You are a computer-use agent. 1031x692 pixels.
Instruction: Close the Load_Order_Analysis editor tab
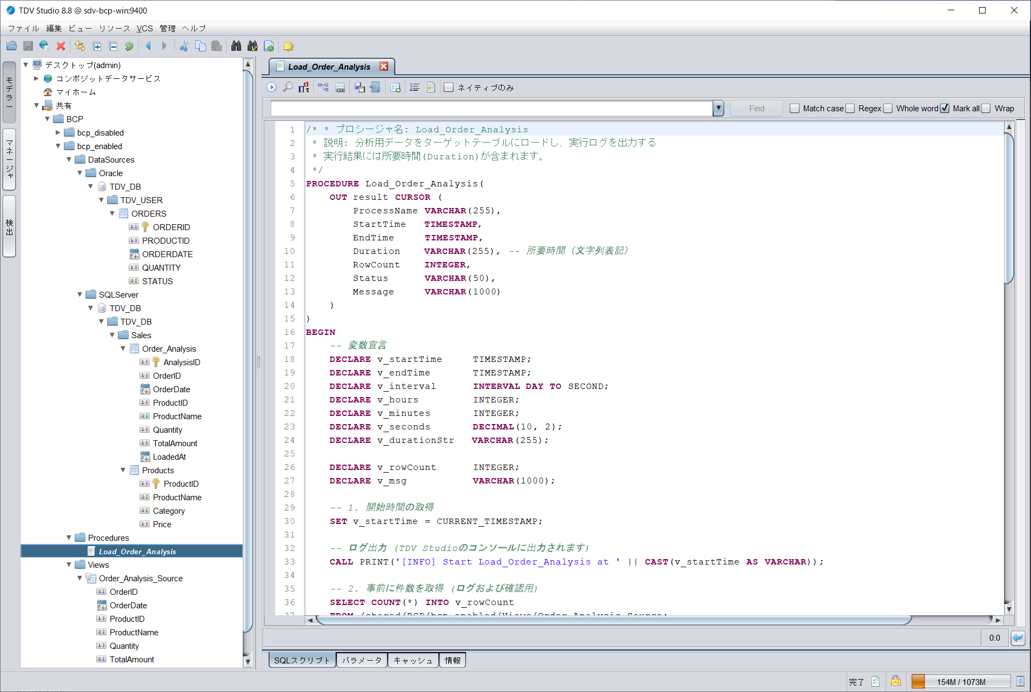click(x=384, y=66)
